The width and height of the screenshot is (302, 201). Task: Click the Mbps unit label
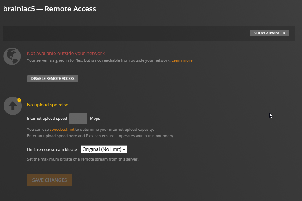click(95, 119)
